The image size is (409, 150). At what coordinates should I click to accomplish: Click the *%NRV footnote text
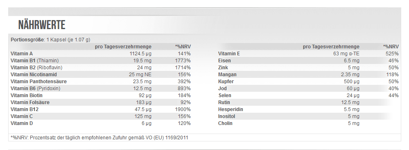pos(99,137)
